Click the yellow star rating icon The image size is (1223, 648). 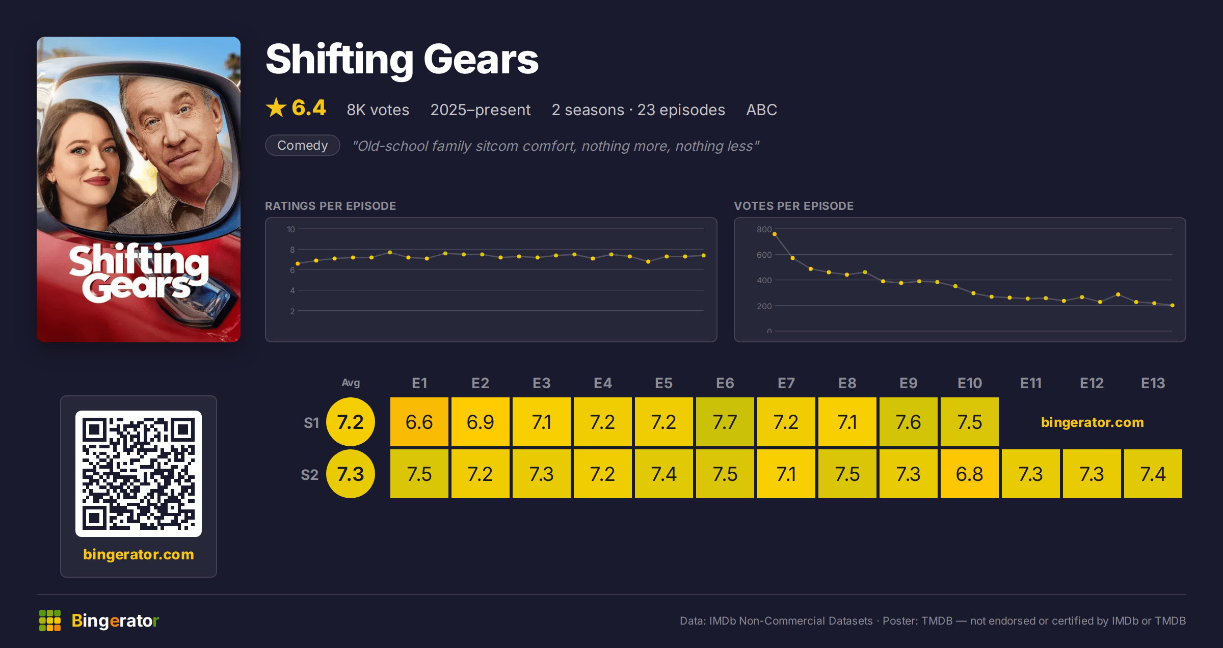[x=276, y=107]
